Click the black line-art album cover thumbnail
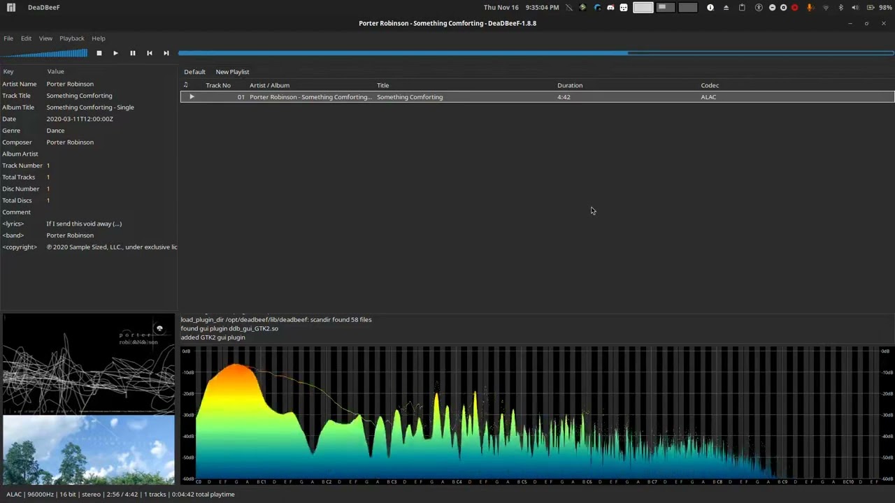 pyautogui.click(x=89, y=363)
